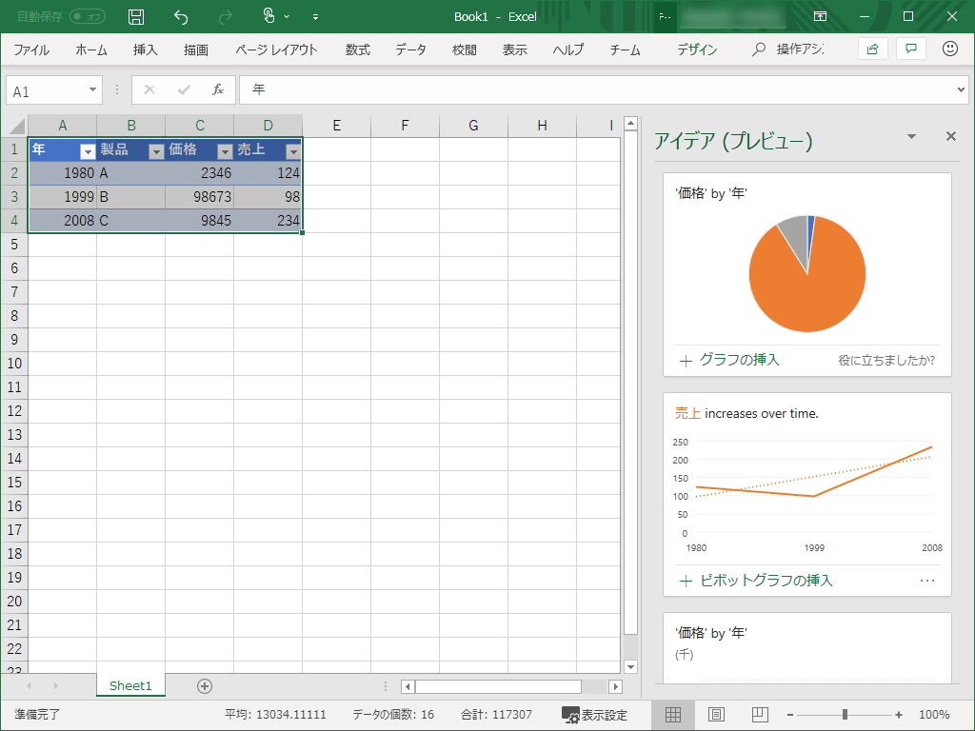Undo the last action
The image size is (975, 731).
click(x=180, y=17)
